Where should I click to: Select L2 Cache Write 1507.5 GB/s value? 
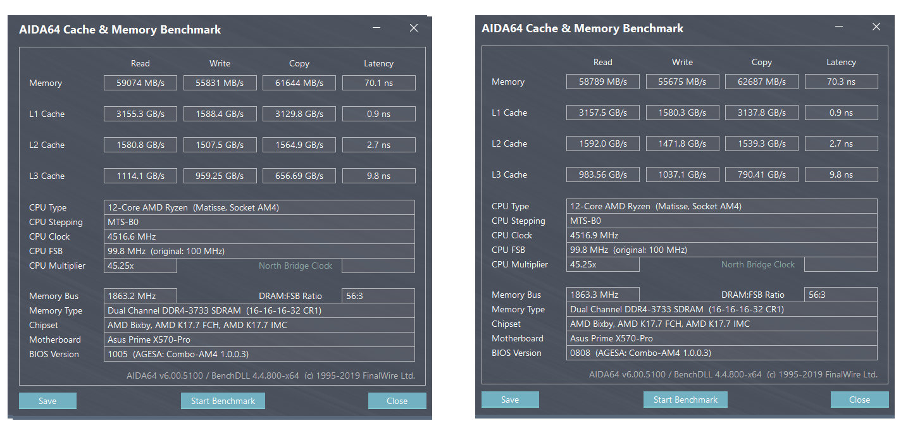(x=220, y=145)
